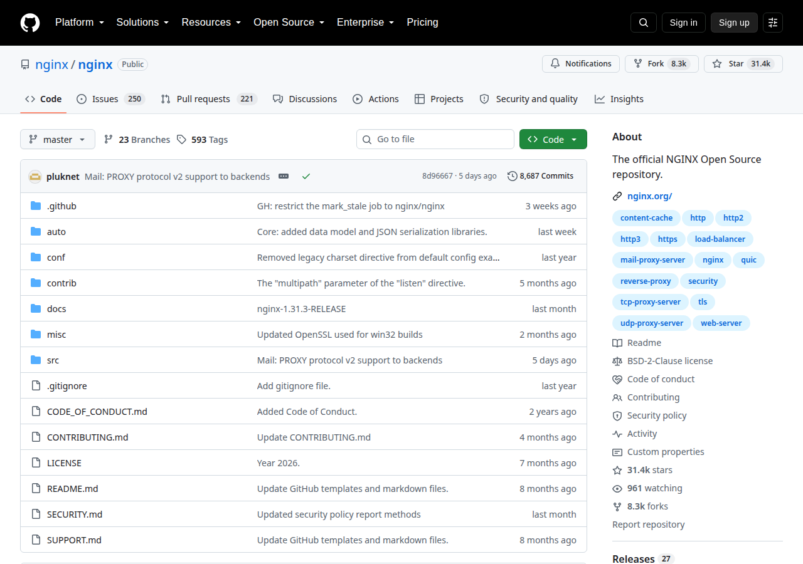Open the Insights tab
This screenshot has height=564, width=803.
(x=619, y=99)
